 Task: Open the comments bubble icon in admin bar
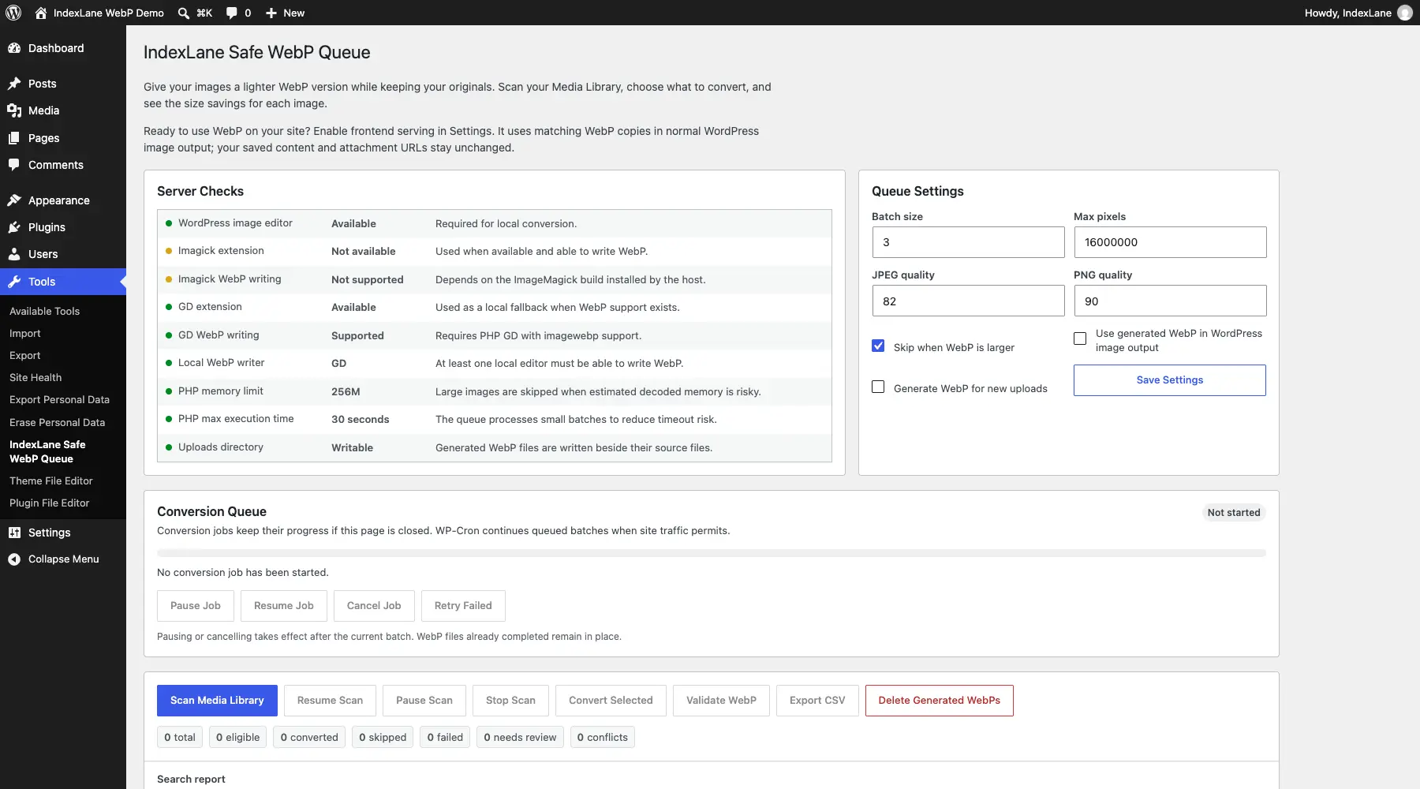[x=232, y=13]
